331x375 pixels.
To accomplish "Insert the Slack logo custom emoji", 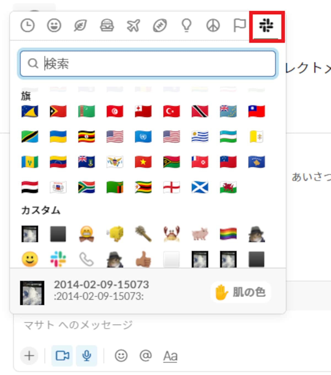I will tap(58, 259).
